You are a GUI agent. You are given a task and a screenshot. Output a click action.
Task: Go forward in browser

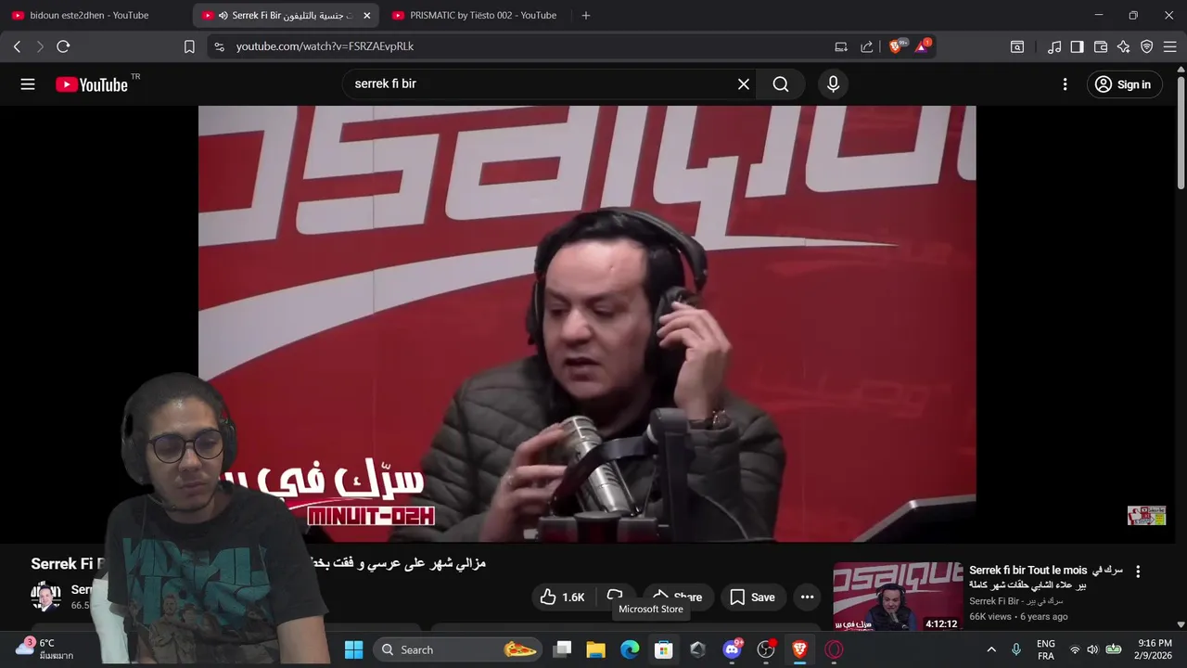point(40,46)
